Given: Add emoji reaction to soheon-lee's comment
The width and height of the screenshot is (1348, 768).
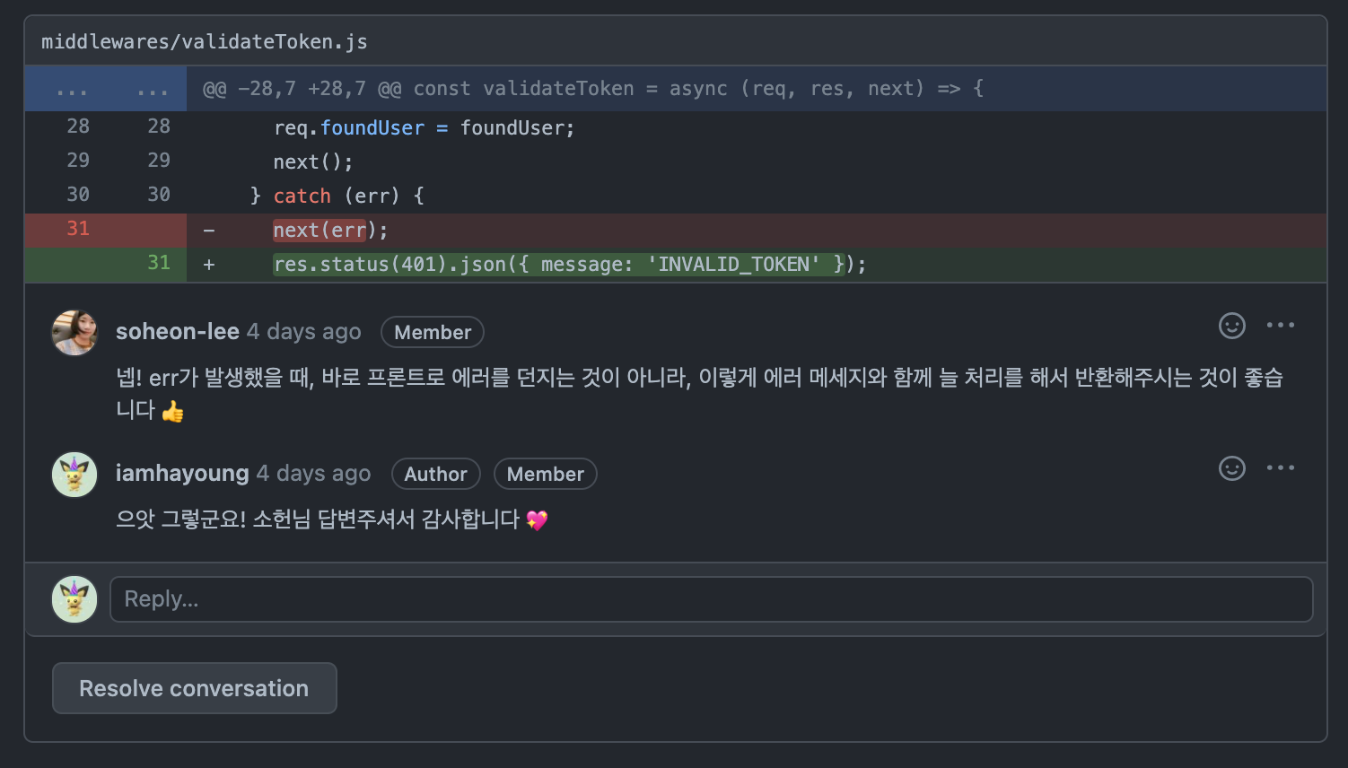Looking at the screenshot, I should [x=1231, y=326].
